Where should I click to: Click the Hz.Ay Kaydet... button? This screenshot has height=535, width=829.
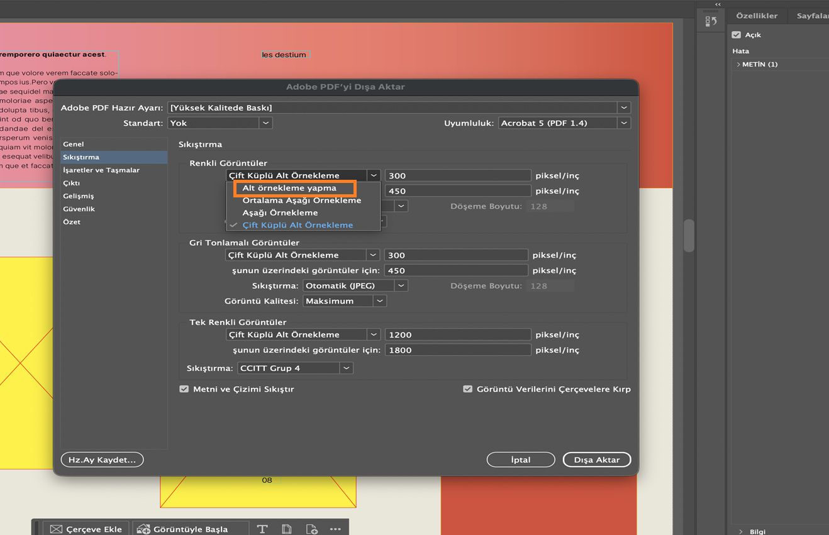click(x=102, y=460)
